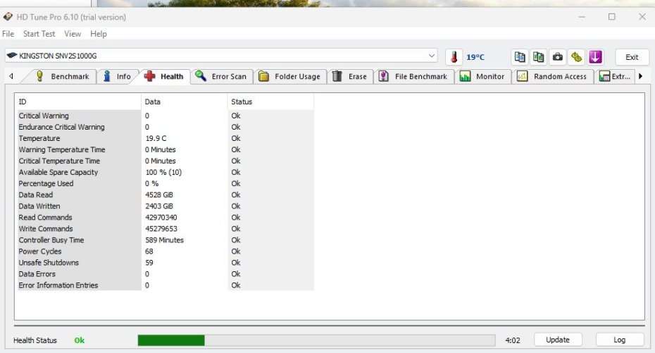This screenshot has width=655, height=353.
Task: Open the Erase tab
Action: (x=350, y=77)
